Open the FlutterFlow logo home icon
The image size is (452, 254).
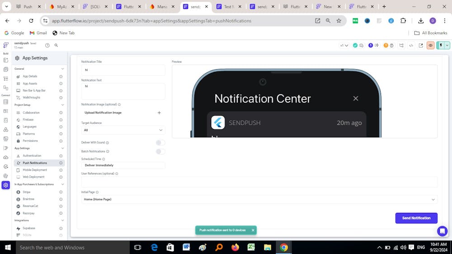[x=6, y=45]
